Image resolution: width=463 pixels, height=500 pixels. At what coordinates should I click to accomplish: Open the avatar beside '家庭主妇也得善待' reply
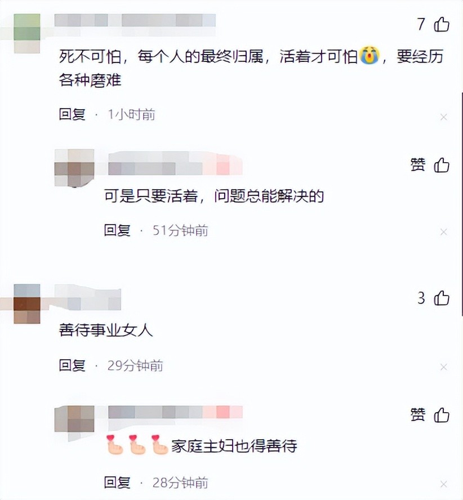click(x=74, y=419)
